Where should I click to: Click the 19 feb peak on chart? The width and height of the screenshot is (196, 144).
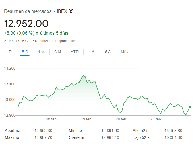click(83, 75)
